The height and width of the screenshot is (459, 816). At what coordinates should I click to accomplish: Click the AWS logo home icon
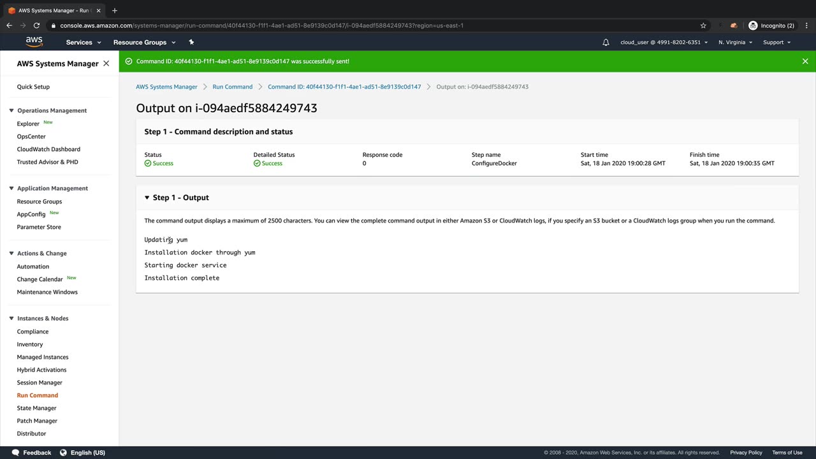tap(34, 42)
